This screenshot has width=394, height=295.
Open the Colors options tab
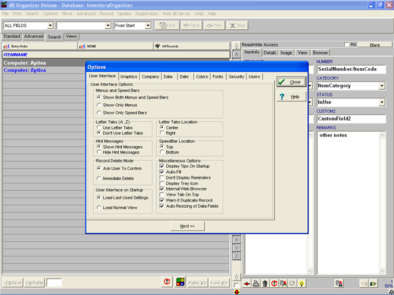[x=202, y=77]
